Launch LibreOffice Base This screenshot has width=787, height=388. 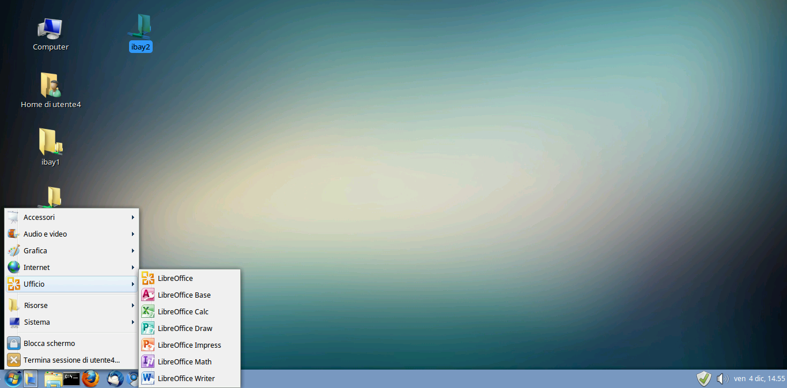(190, 295)
